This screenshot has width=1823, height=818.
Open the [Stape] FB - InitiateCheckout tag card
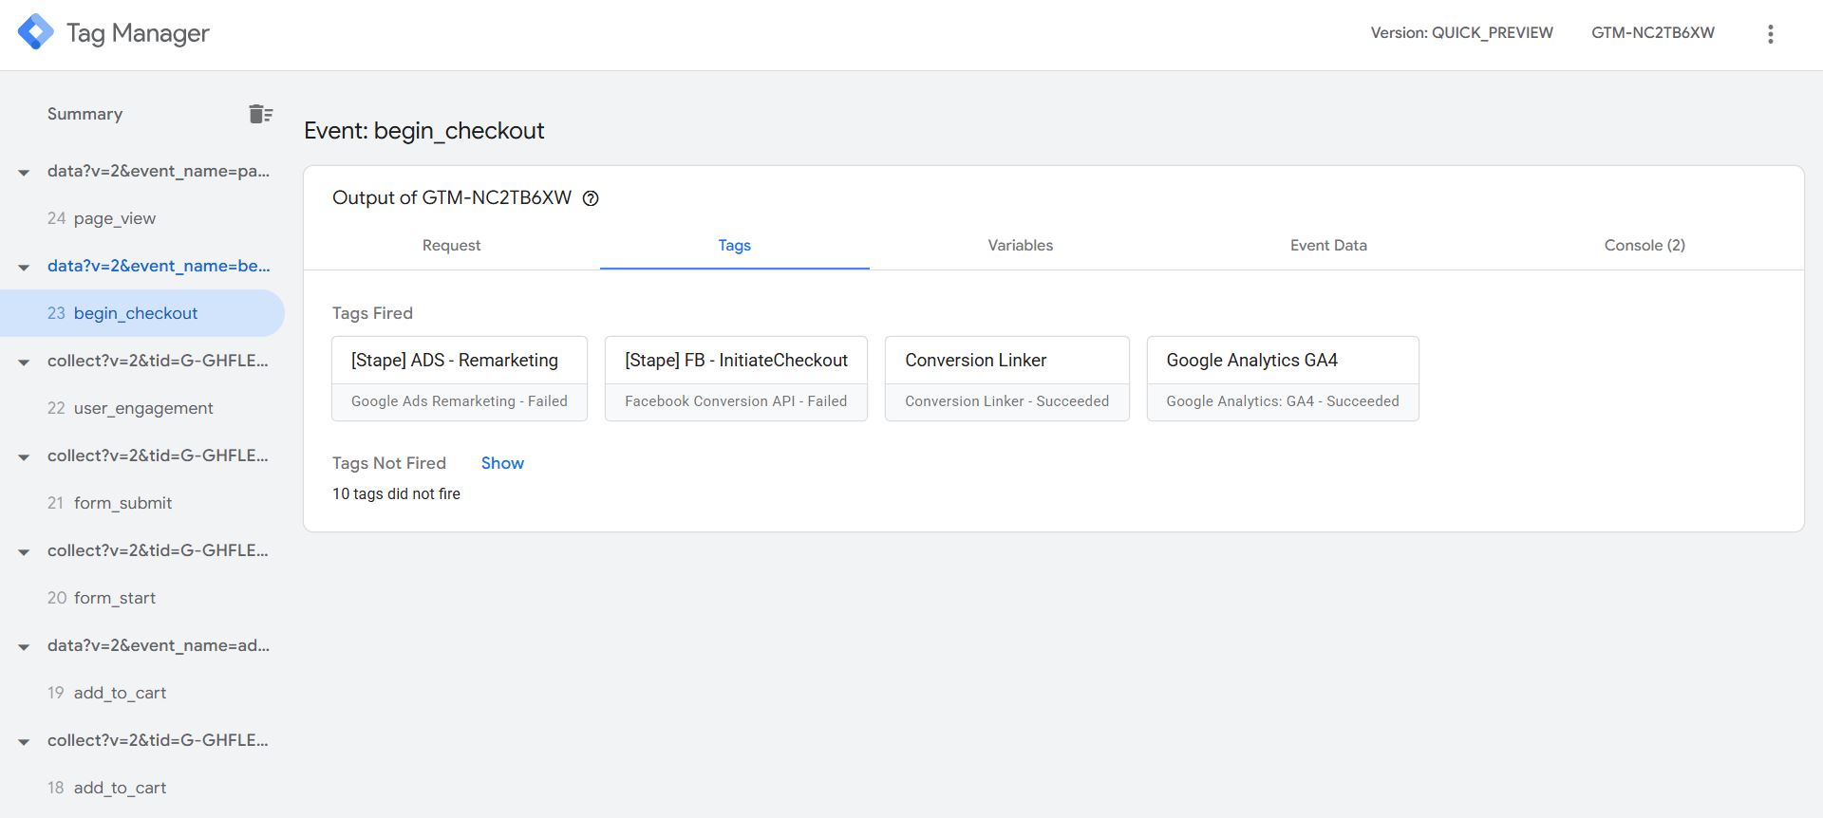[736, 379]
